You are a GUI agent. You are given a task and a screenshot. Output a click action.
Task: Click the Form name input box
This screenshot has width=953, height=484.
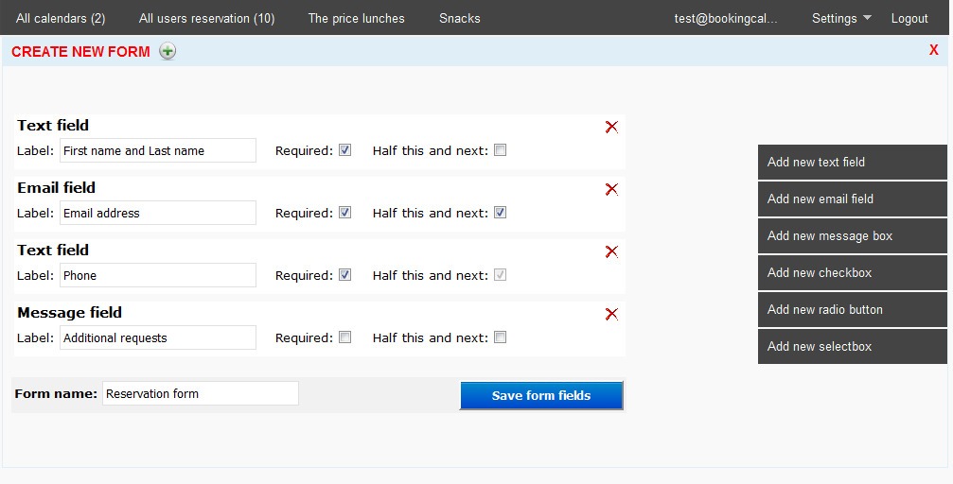[x=200, y=393]
